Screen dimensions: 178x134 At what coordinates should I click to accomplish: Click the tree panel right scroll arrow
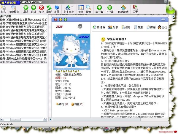[45, 119]
